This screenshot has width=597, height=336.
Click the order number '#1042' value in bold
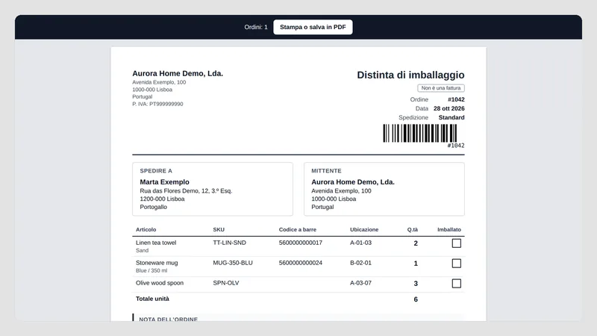coord(456,99)
